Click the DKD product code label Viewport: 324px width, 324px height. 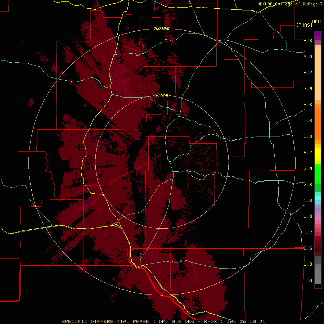pos(316,22)
